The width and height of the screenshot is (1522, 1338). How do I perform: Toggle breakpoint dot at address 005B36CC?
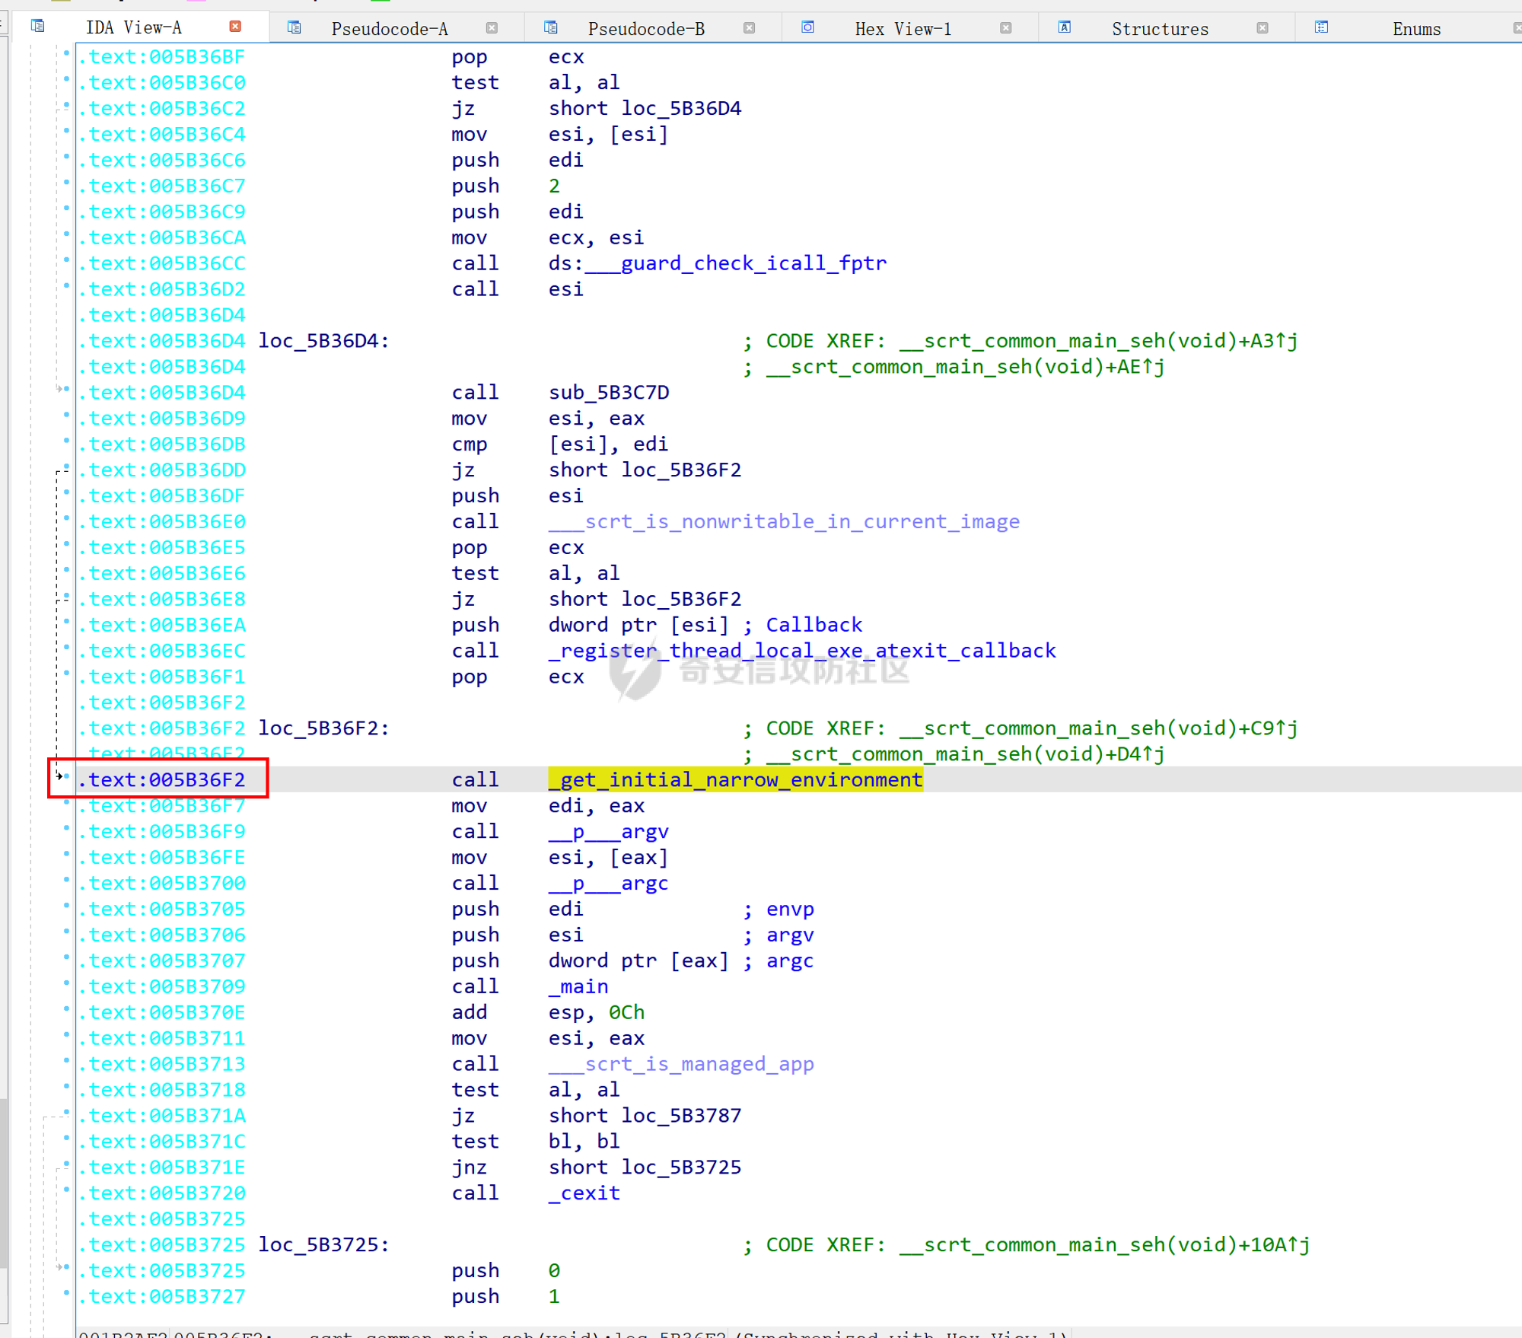[67, 260]
